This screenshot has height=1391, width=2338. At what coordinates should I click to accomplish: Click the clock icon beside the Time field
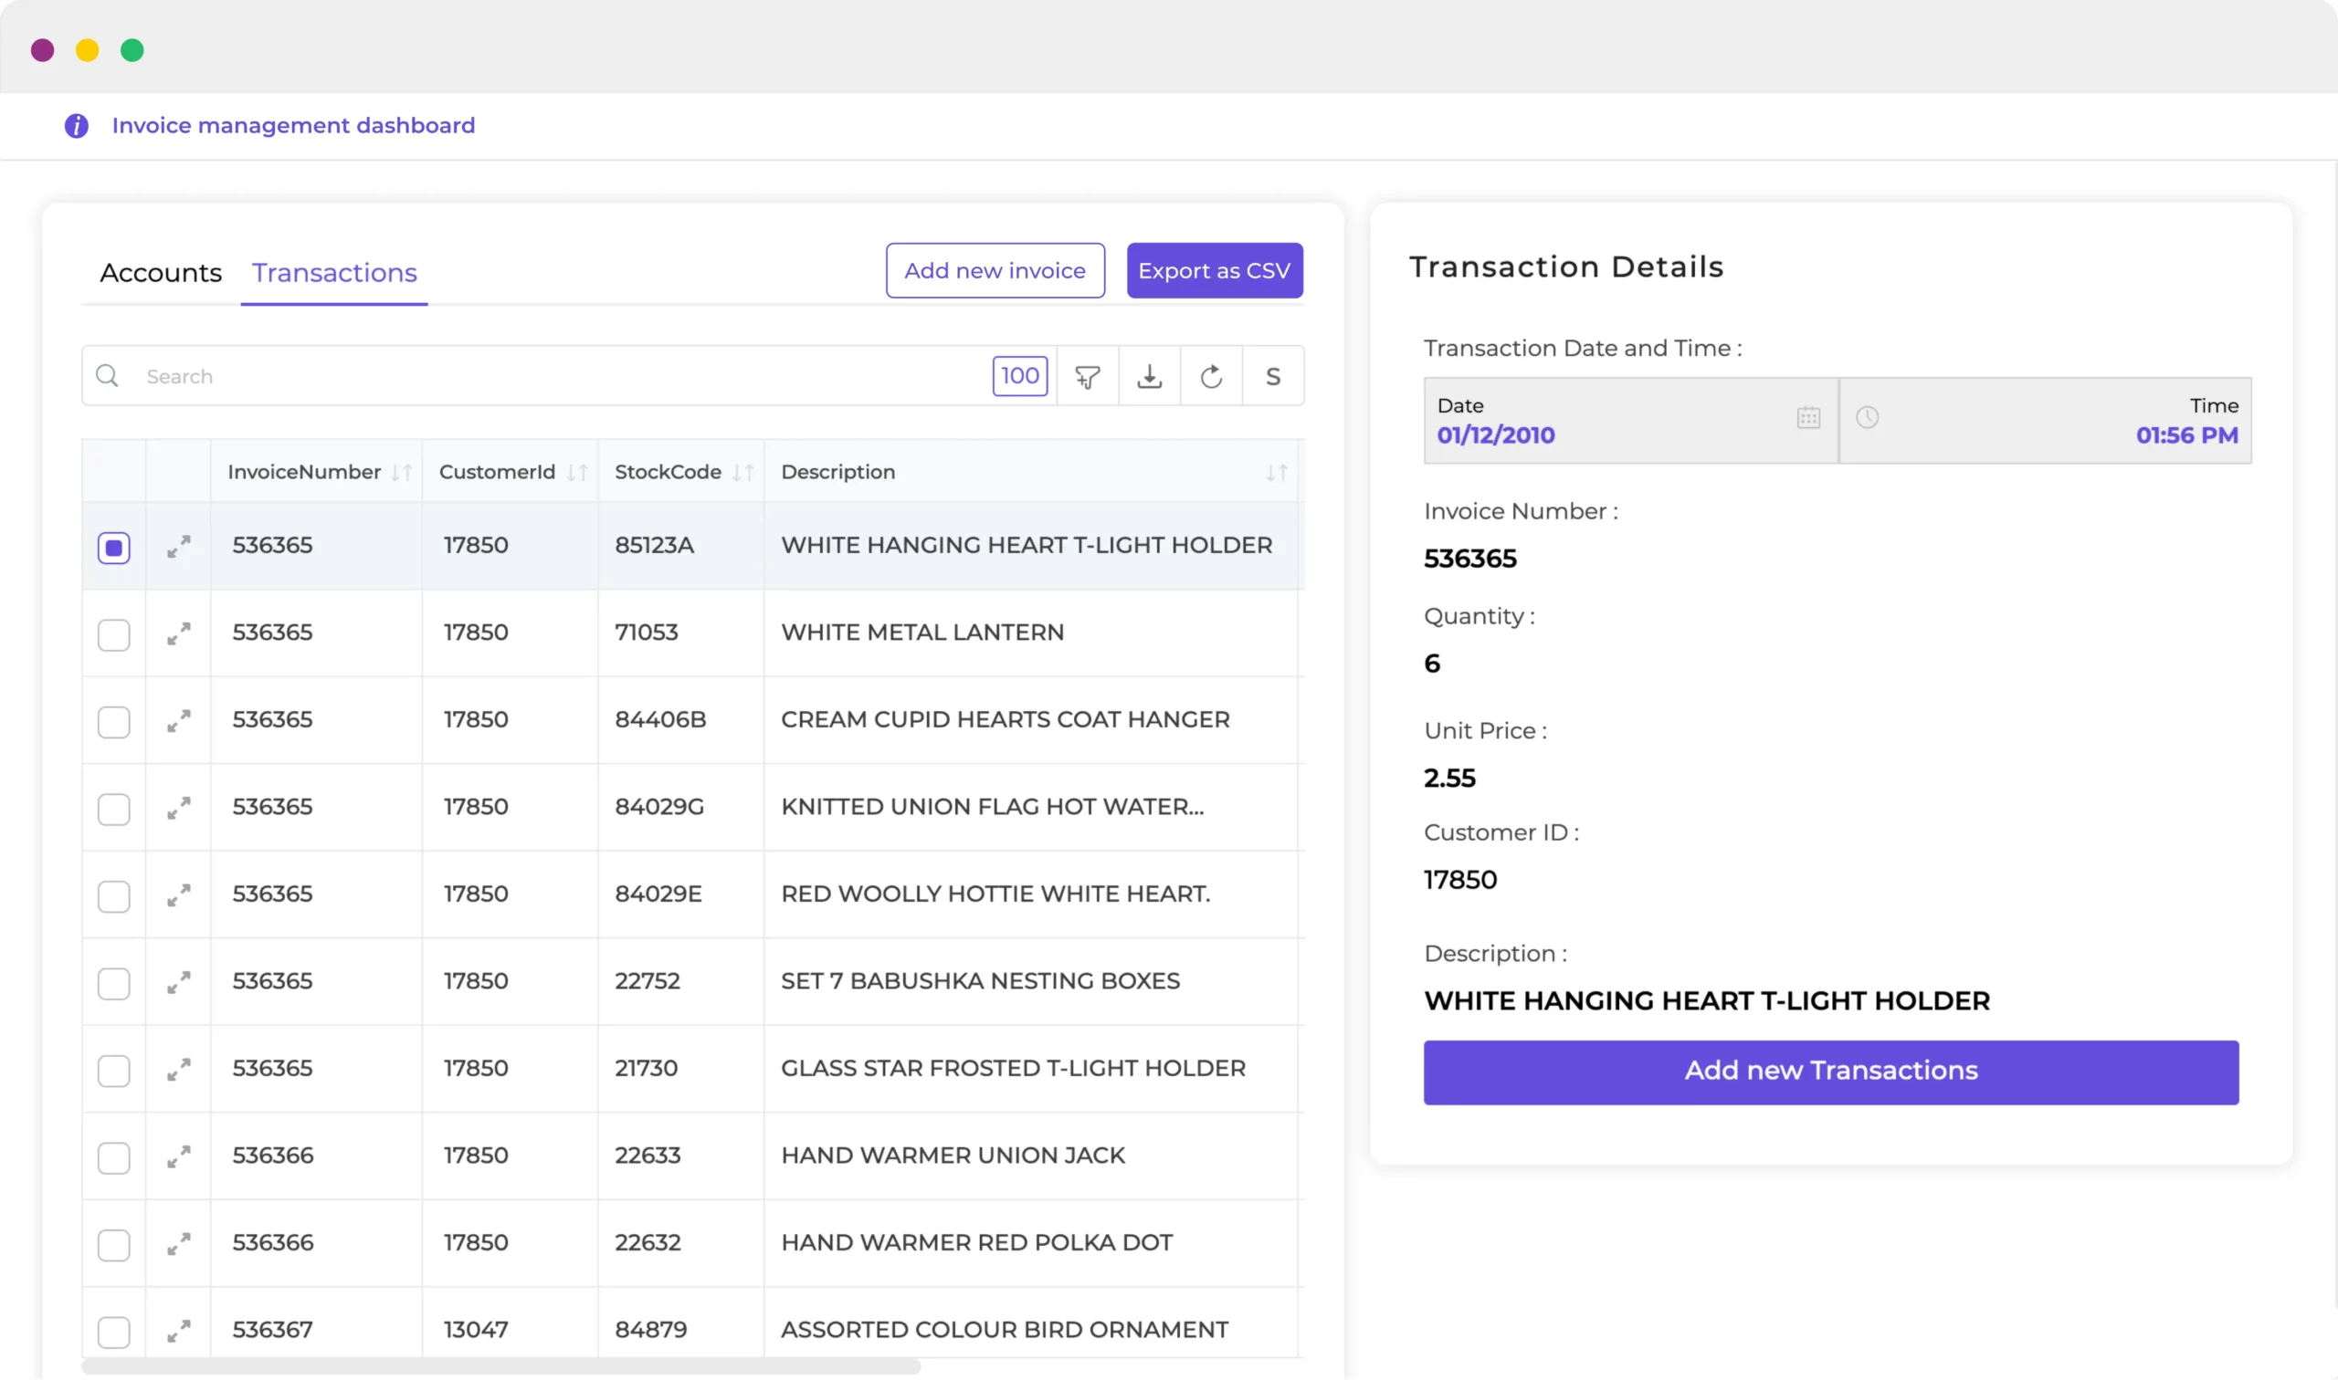(x=1869, y=419)
